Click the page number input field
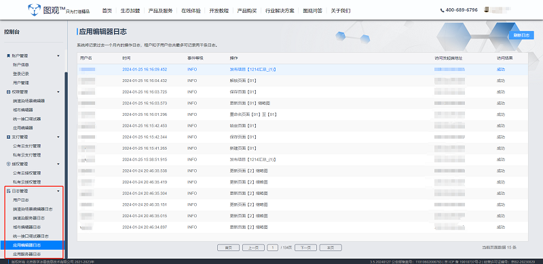Viewport: 543px width, 264px height. 273,248
